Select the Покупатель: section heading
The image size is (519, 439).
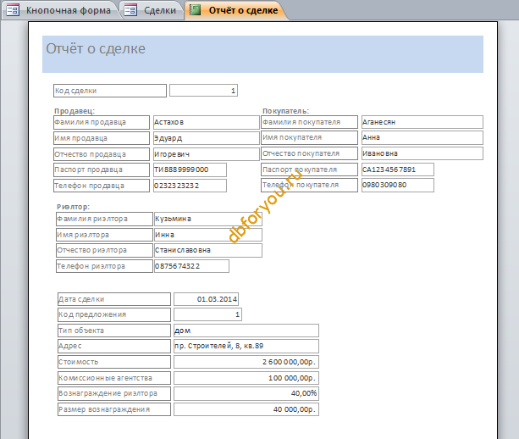(x=285, y=111)
